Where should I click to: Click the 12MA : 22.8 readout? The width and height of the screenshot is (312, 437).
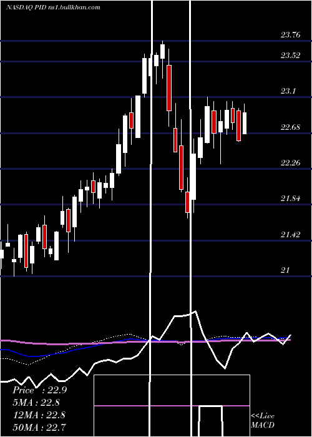39,415
